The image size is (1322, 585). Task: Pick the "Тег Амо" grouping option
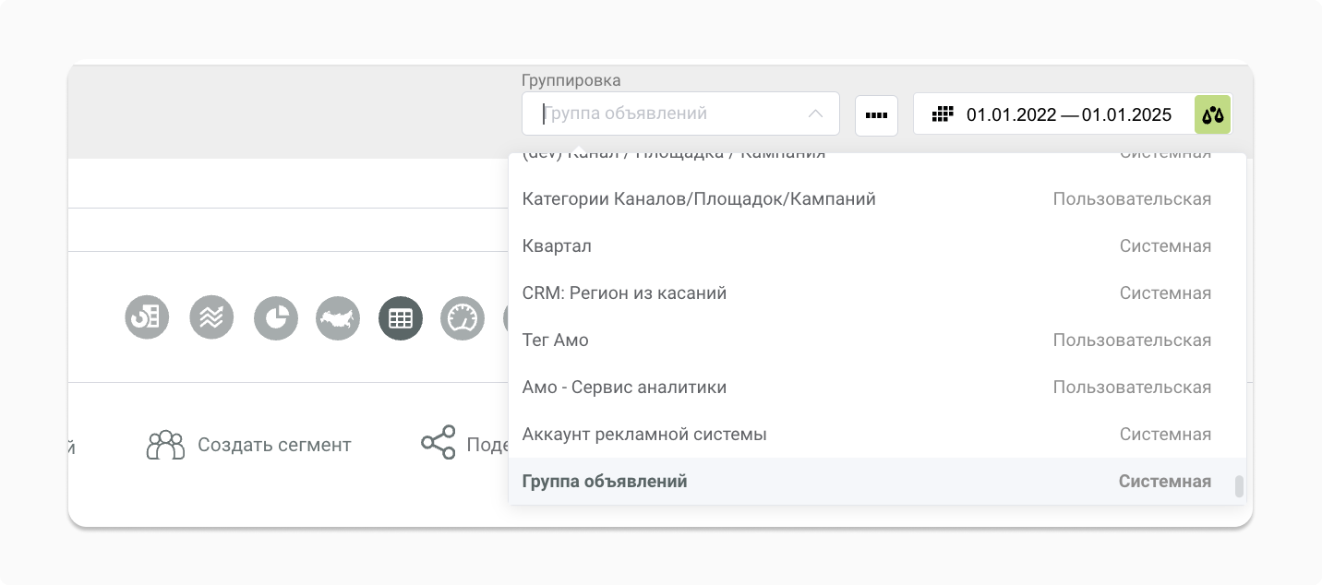pyautogui.click(x=555, y=340)
